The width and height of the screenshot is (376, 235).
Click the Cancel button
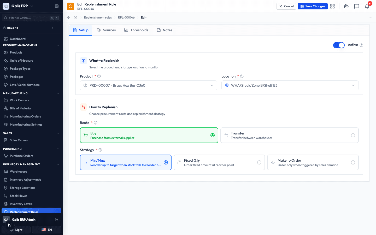pyautogui.click(x=286, y=6)
